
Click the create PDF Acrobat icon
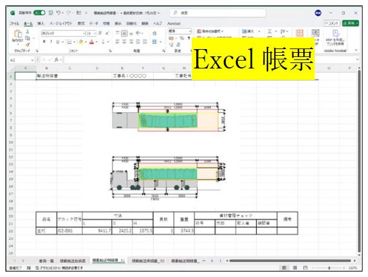(335, 36)
